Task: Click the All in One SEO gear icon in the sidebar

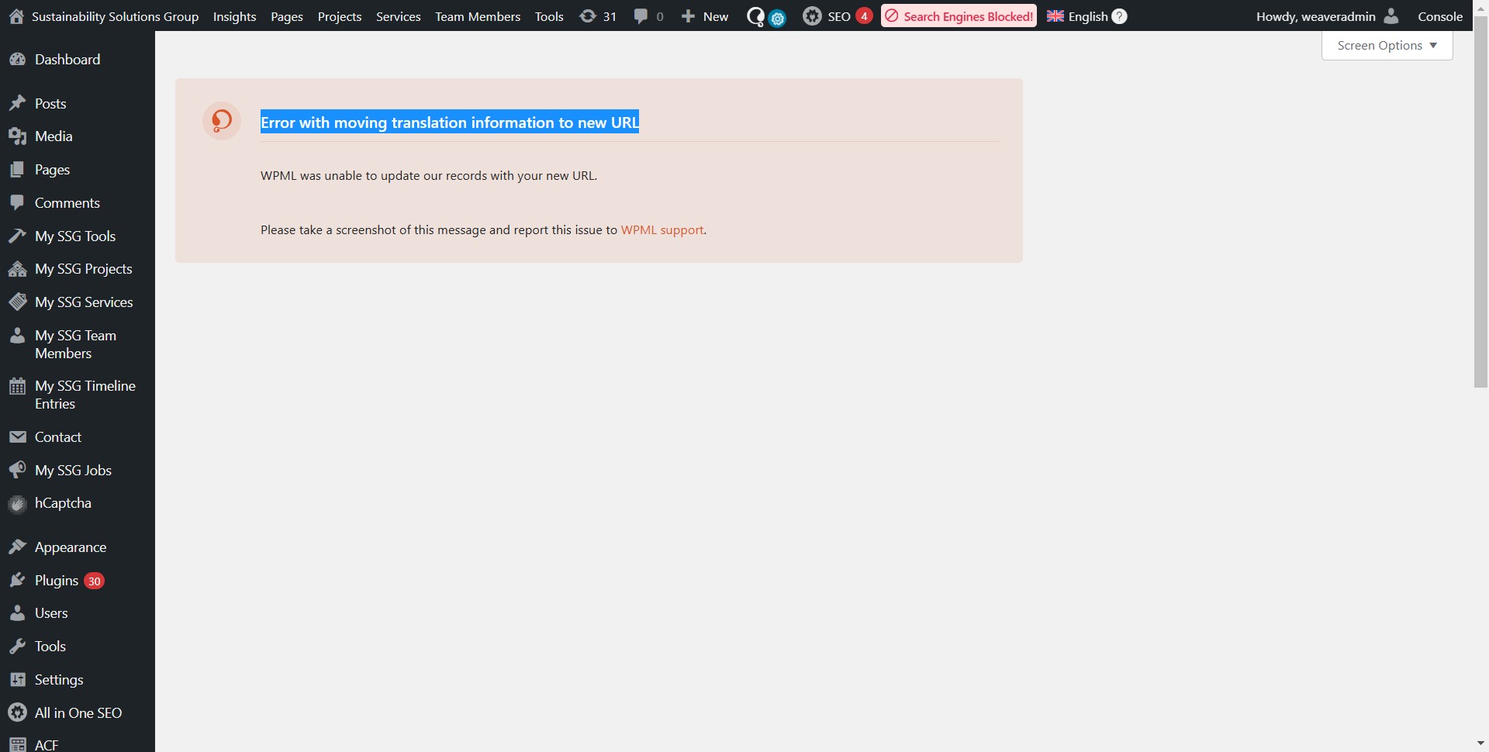Action: pyautogui.click(x=17, y=713)
